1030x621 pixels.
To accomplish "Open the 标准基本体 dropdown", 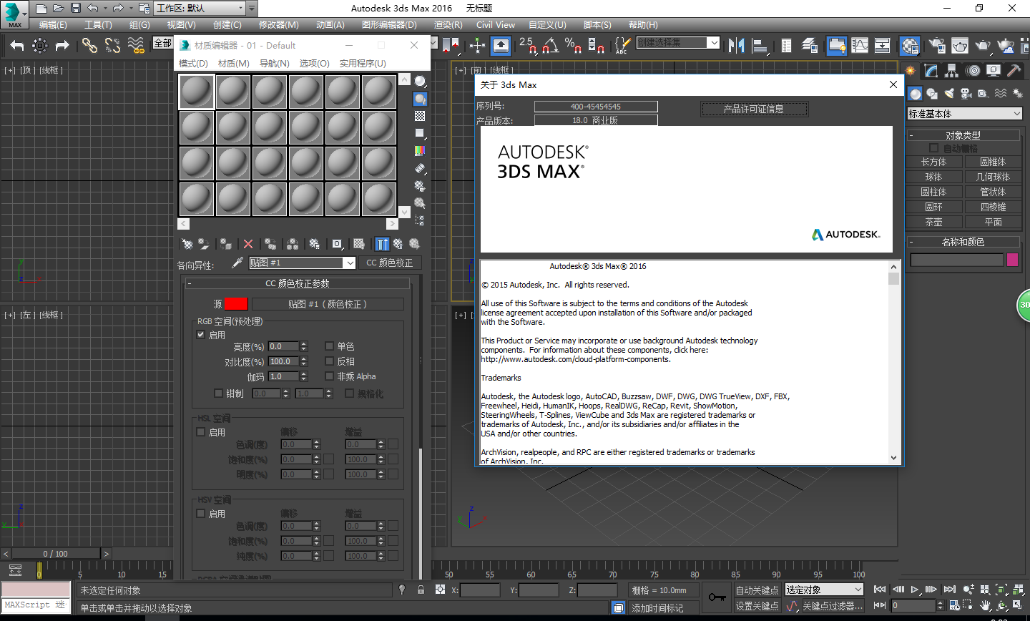I will pyautogui.click(x=964, y=114).
